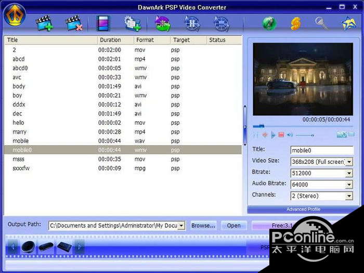This screenshot has width=364, height=273.
Task: Click the Browse... button
Action: click(x=203, y=226)
